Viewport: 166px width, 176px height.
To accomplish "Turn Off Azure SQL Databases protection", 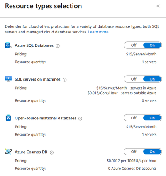I will click(134, 45).
